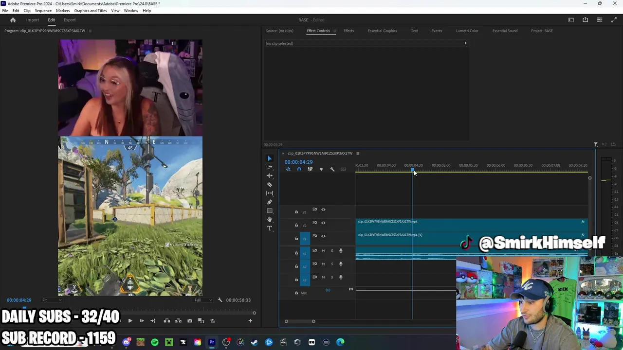Click the Extract button in Program monitor
Screen dimensions: 623x350
click(178, 321)
